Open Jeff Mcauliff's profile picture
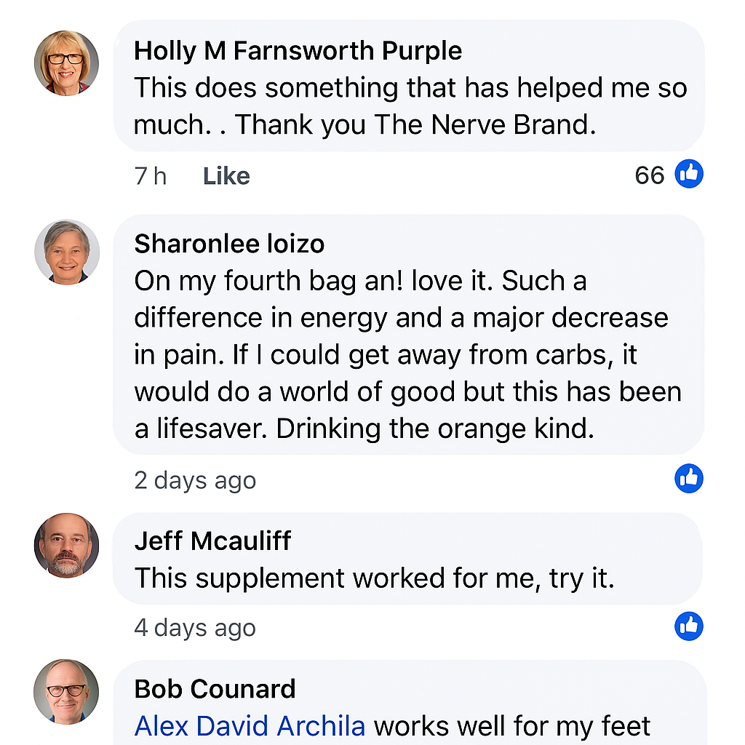Image resolution: width=745 pixels, height=745 pixels. tap(66, 545)
